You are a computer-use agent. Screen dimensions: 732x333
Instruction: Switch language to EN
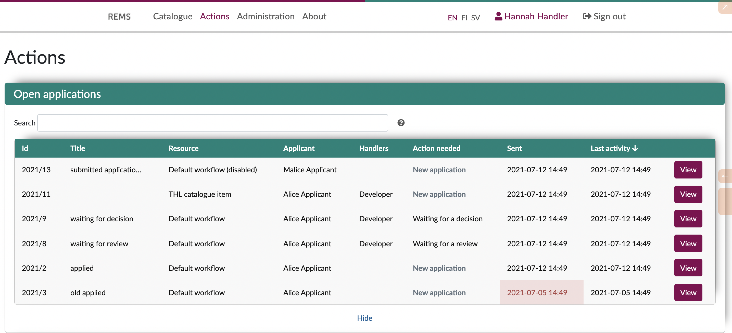pyautogui.click(x=452, y=18)
